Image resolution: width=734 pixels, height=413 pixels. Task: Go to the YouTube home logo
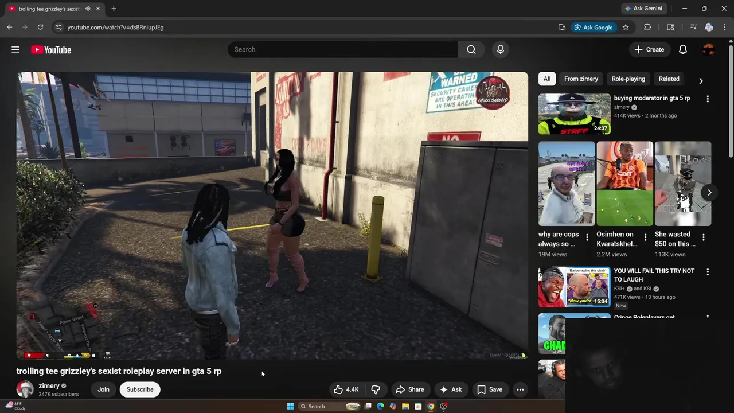[x=51, y=50]
